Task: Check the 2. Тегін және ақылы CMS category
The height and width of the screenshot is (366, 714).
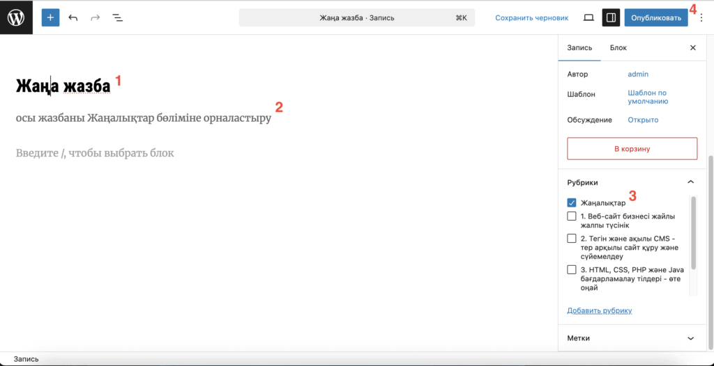Action: pyautogui.click(x=572, y=239)
